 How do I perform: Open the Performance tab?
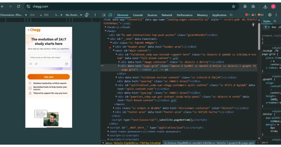(x=185, y=15)
